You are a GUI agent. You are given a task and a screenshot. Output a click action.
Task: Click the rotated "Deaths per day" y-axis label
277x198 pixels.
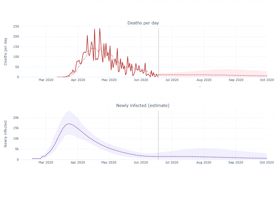(x=6, y=52)
